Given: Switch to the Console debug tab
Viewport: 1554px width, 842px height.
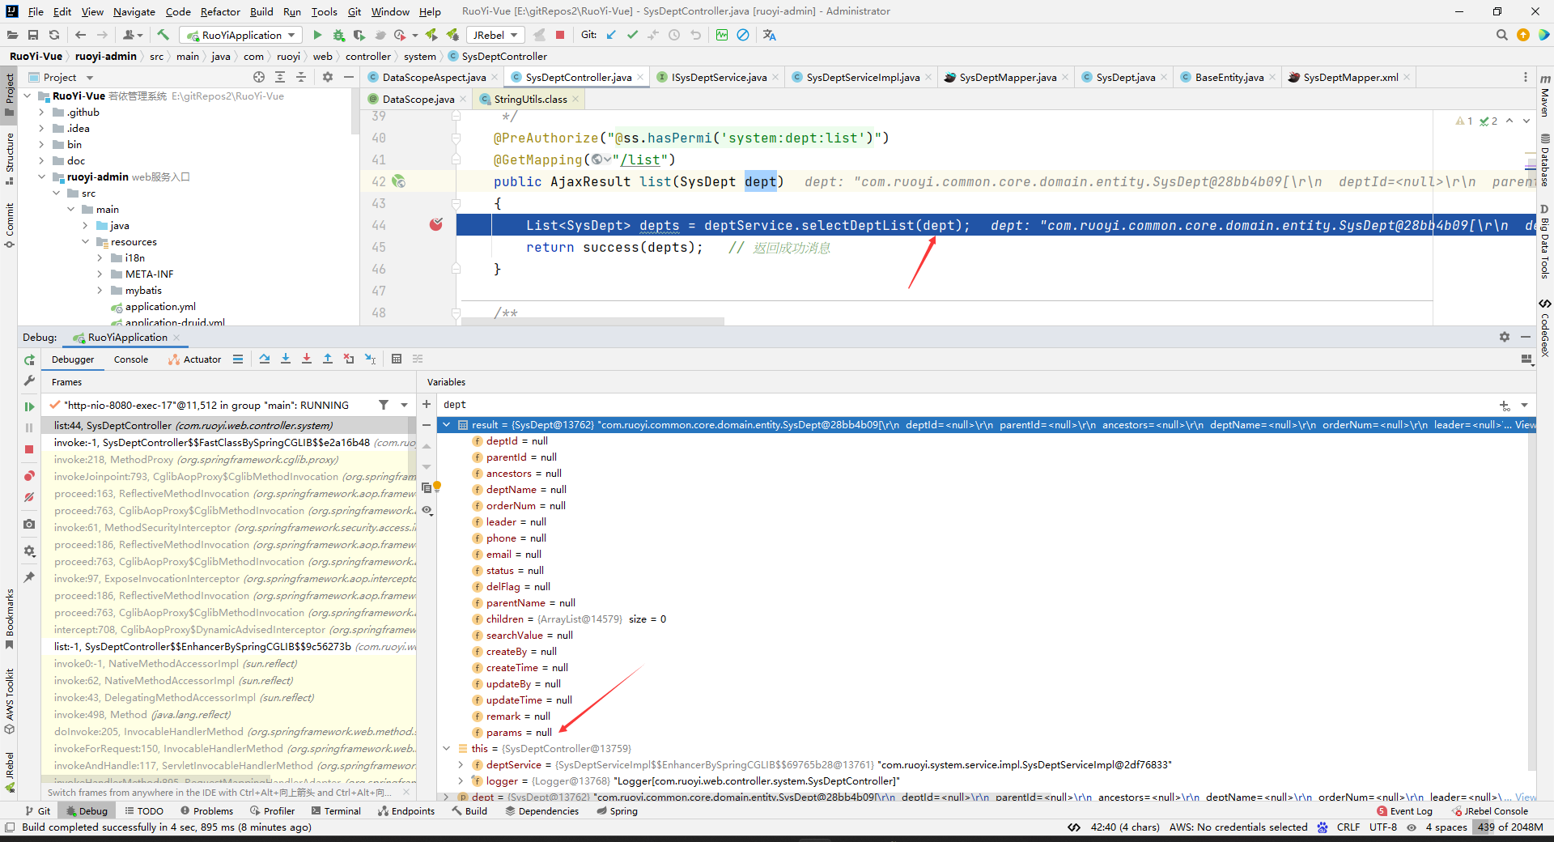Looking at the screenshot, I should [130, 359].
